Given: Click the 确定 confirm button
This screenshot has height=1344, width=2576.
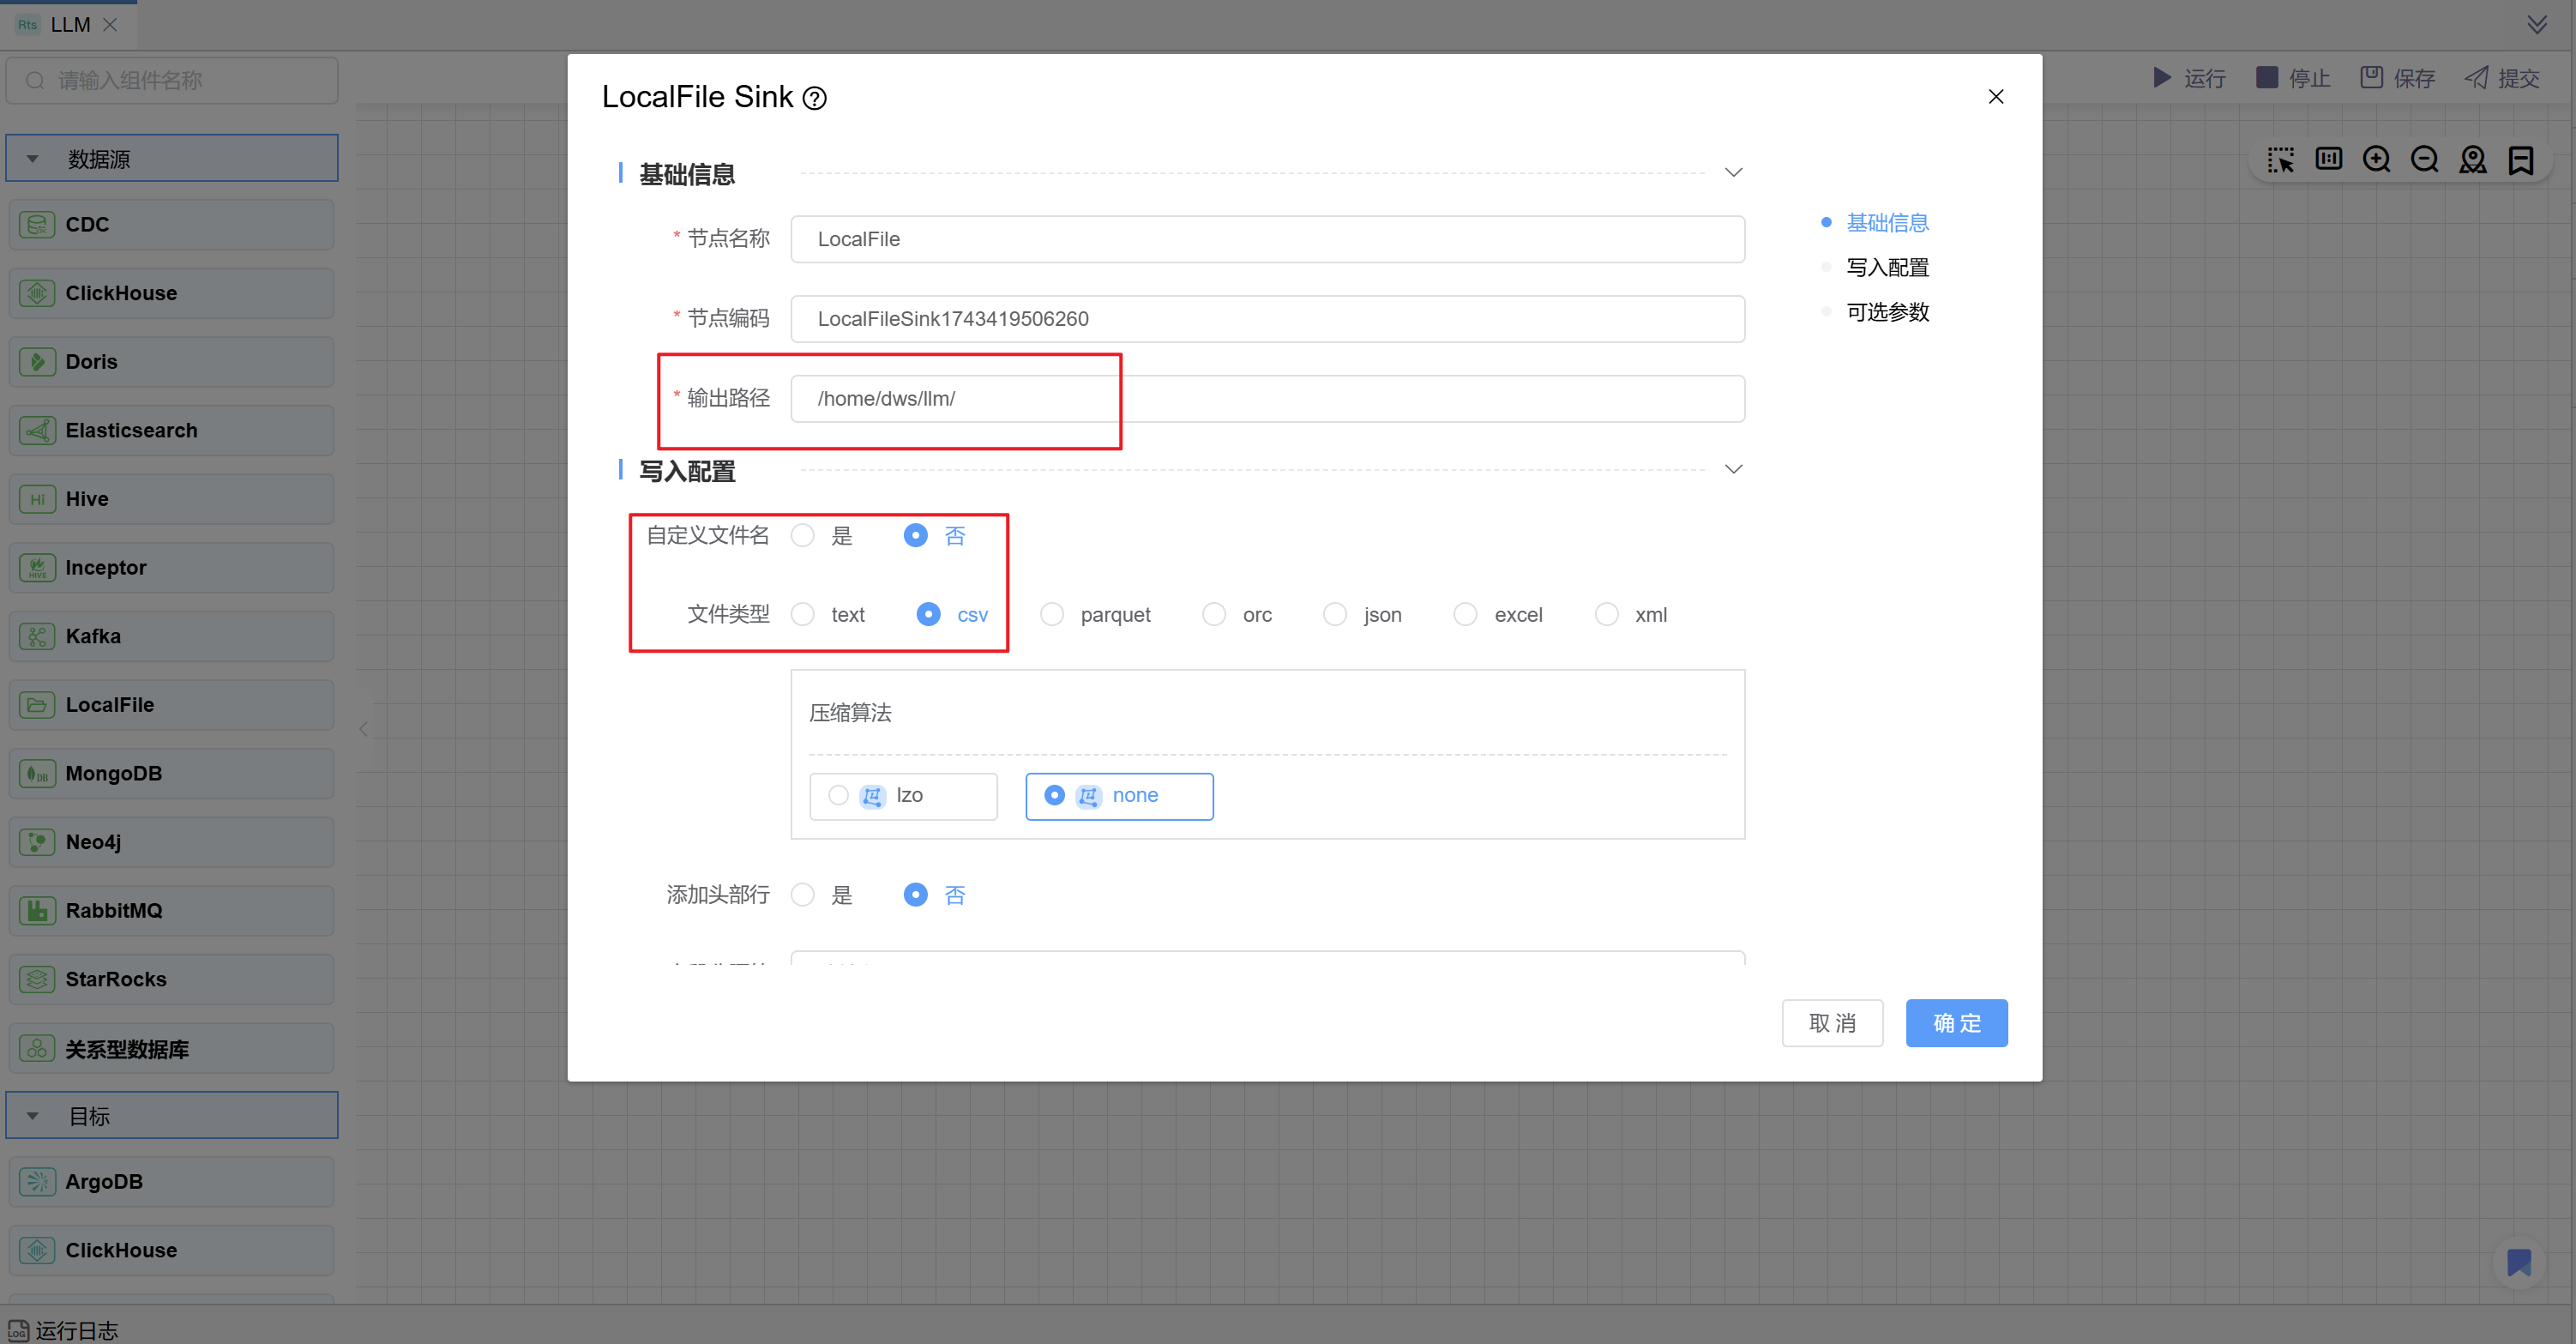Looking at the screenshot, I should [1956, 1023].
